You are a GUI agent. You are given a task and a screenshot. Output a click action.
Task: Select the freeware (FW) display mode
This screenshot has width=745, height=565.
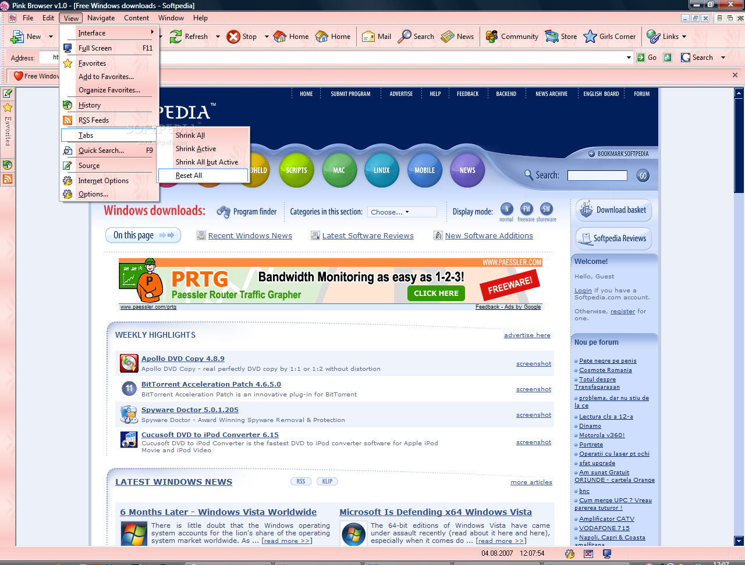526,209
